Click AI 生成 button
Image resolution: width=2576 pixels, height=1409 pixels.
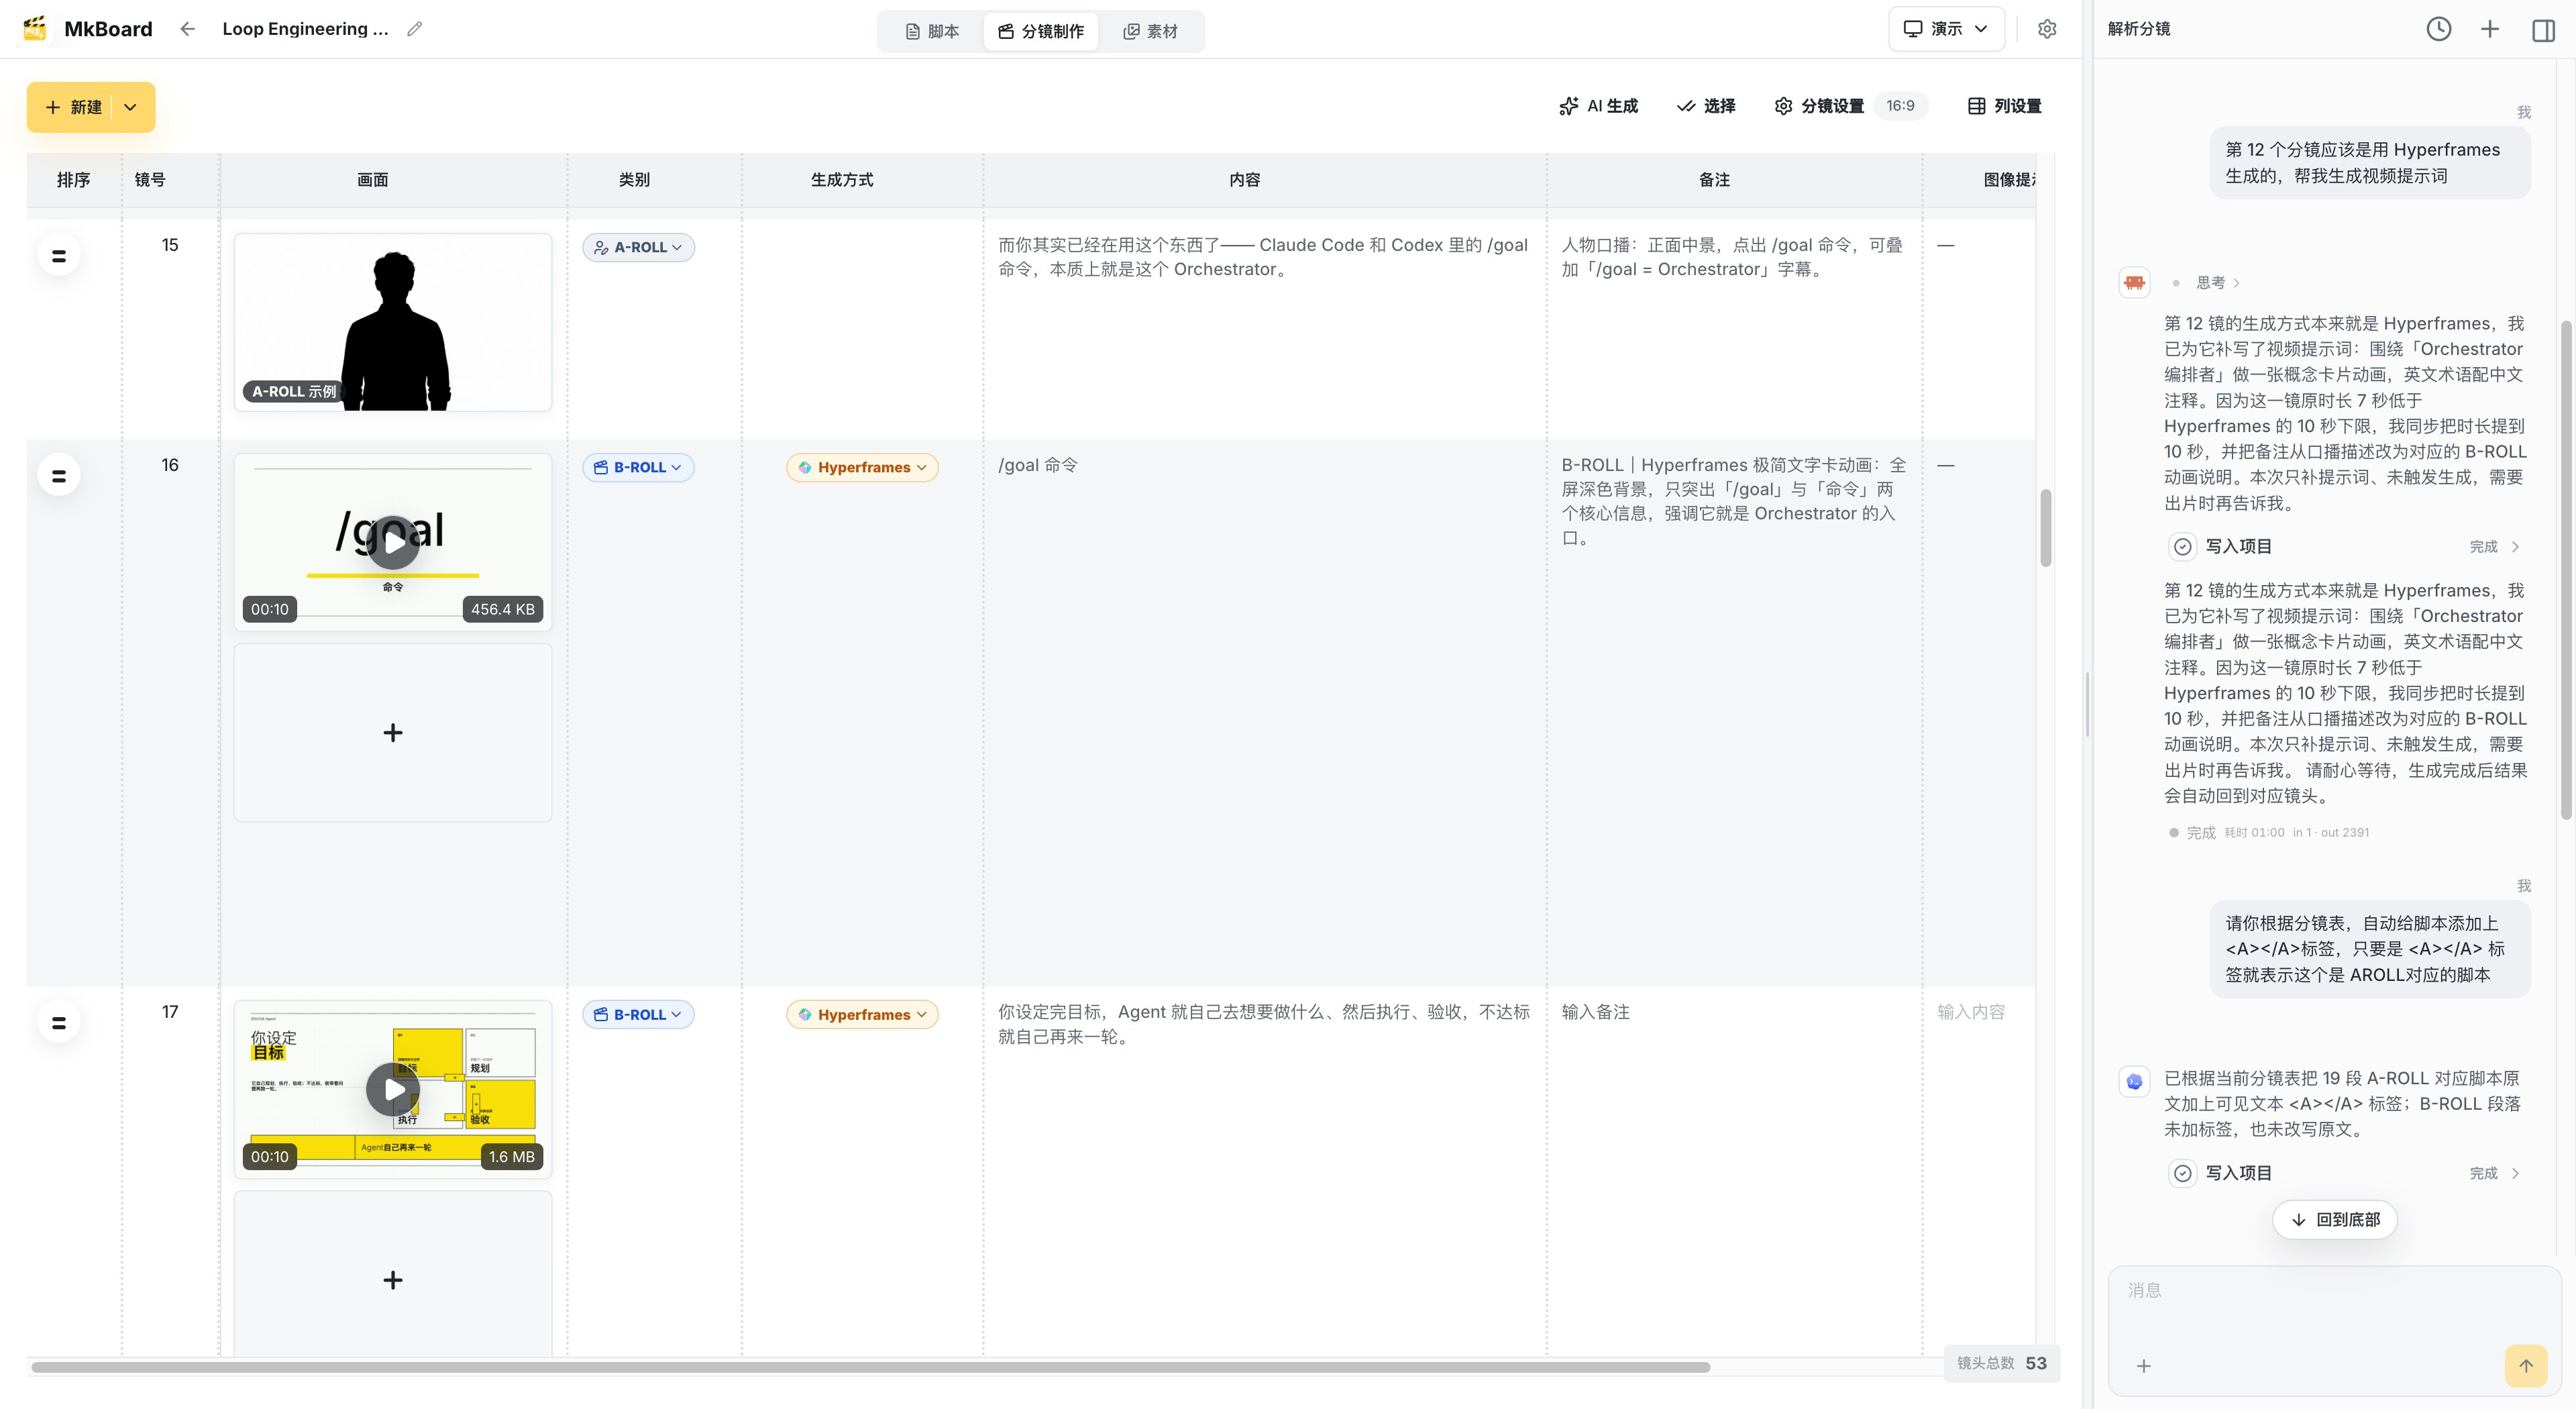point(1599,106)
